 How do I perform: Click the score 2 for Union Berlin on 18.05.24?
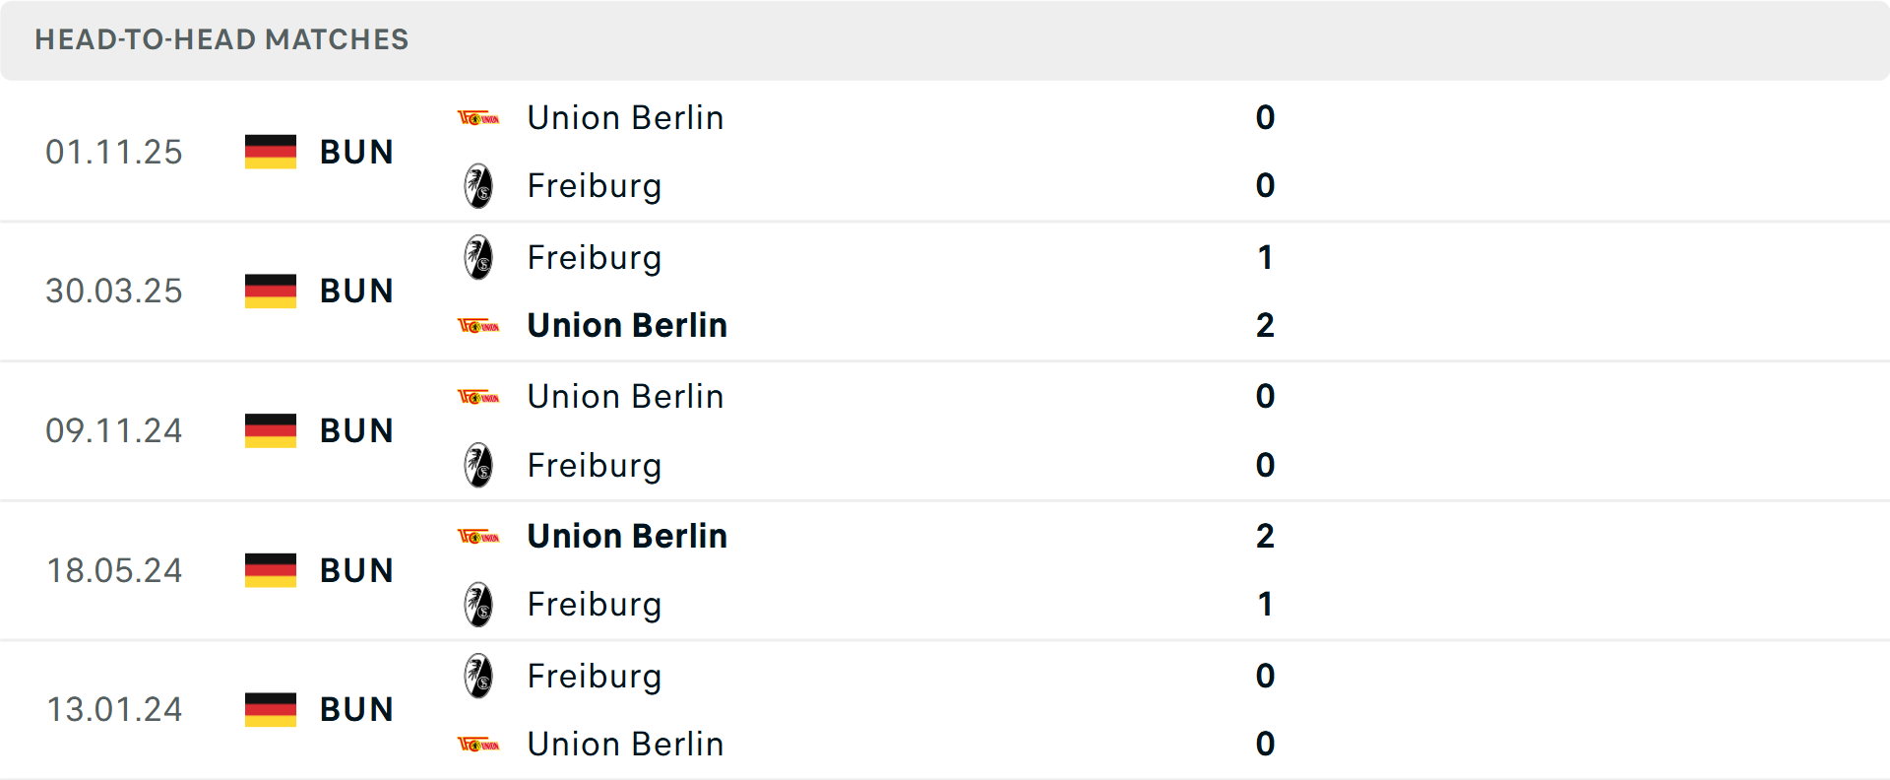point(1266,537)
